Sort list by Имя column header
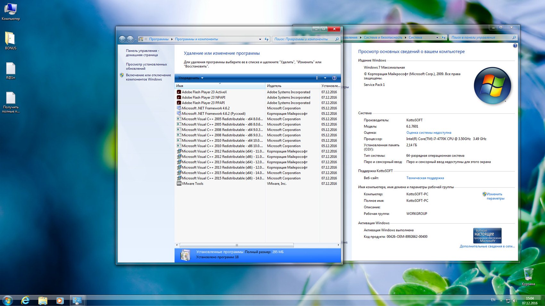 220,86
